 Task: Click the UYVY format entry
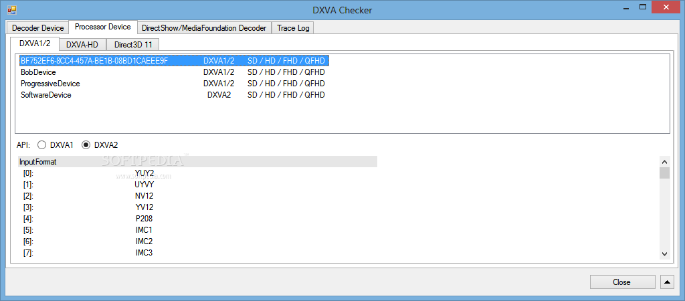[x=144, y=185]
